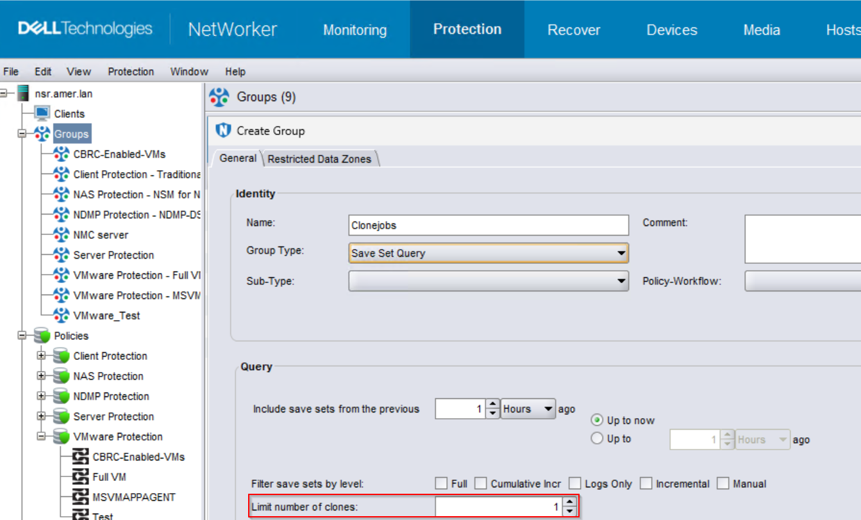Expand the NDMP Protection policy node
Viewport: 861px width, 520px height.
[42, 396]
